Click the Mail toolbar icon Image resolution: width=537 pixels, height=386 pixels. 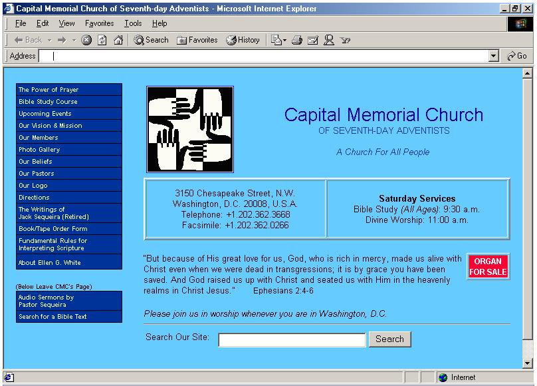(276, 40)
